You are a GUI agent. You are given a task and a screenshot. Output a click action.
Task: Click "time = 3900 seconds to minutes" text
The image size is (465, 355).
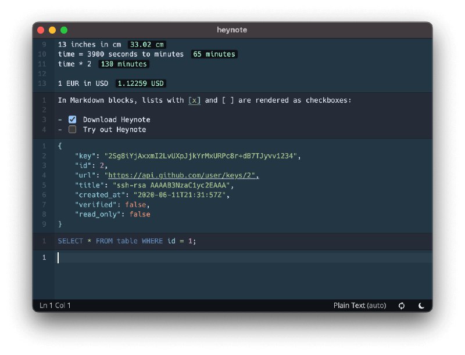coord(121,54)
